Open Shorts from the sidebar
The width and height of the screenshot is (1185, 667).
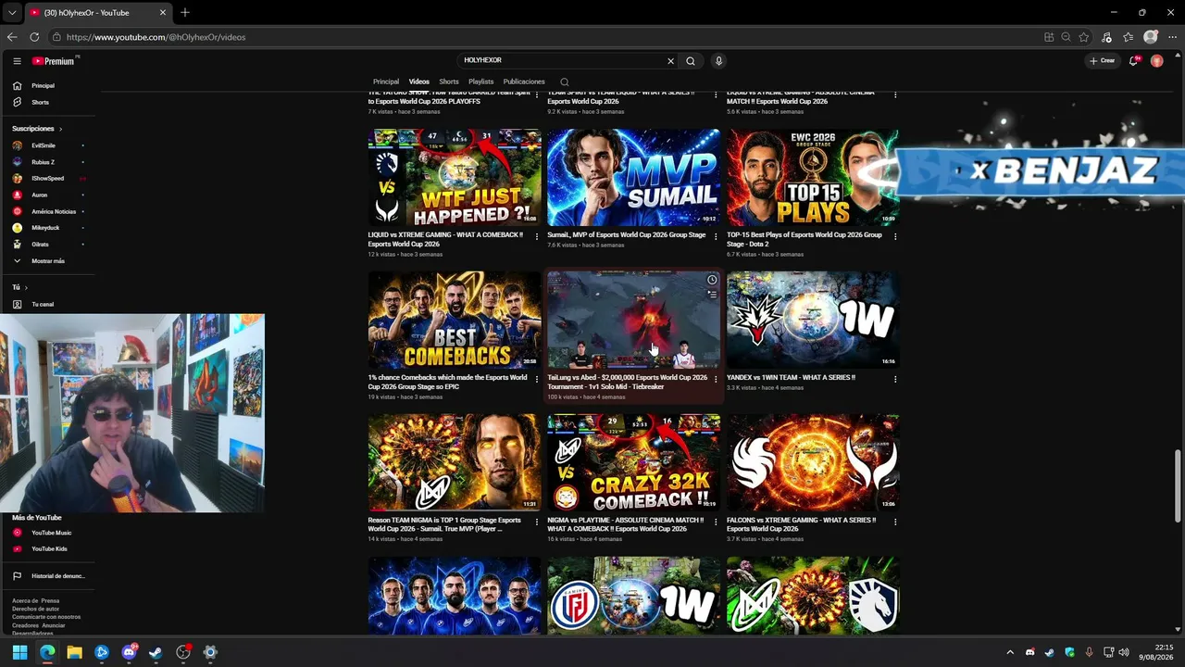(41, 102)
